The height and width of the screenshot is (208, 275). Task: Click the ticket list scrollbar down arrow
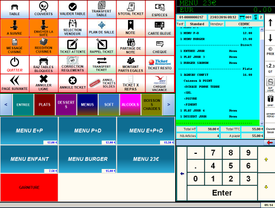coord(261,123)
